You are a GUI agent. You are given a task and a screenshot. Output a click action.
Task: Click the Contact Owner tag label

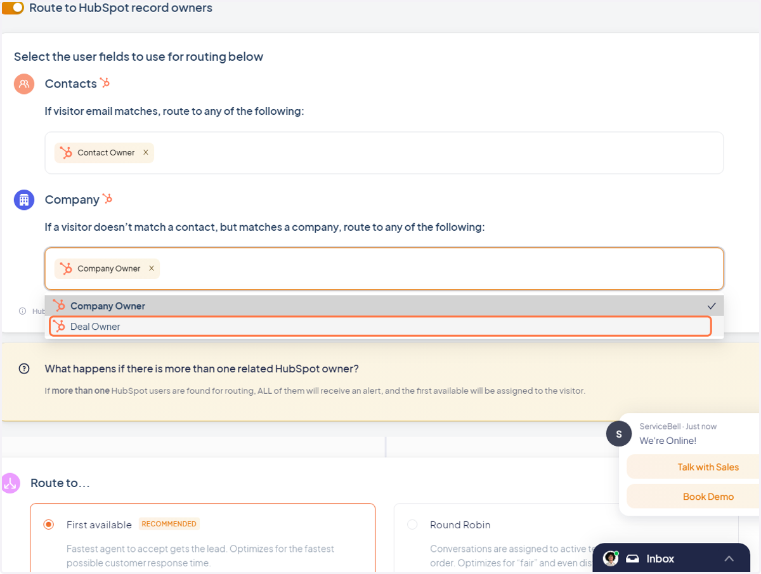pos(106,153)
